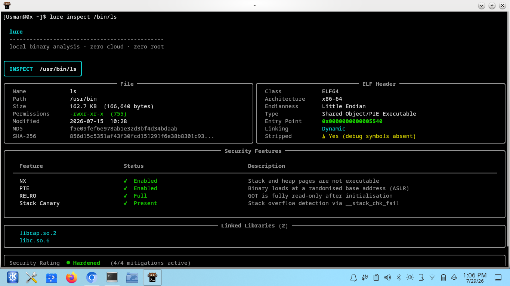This screenshot has width=510, height=286.
Task: Click the triangular tray icon beside the battery
Action: tap(454, 277)
